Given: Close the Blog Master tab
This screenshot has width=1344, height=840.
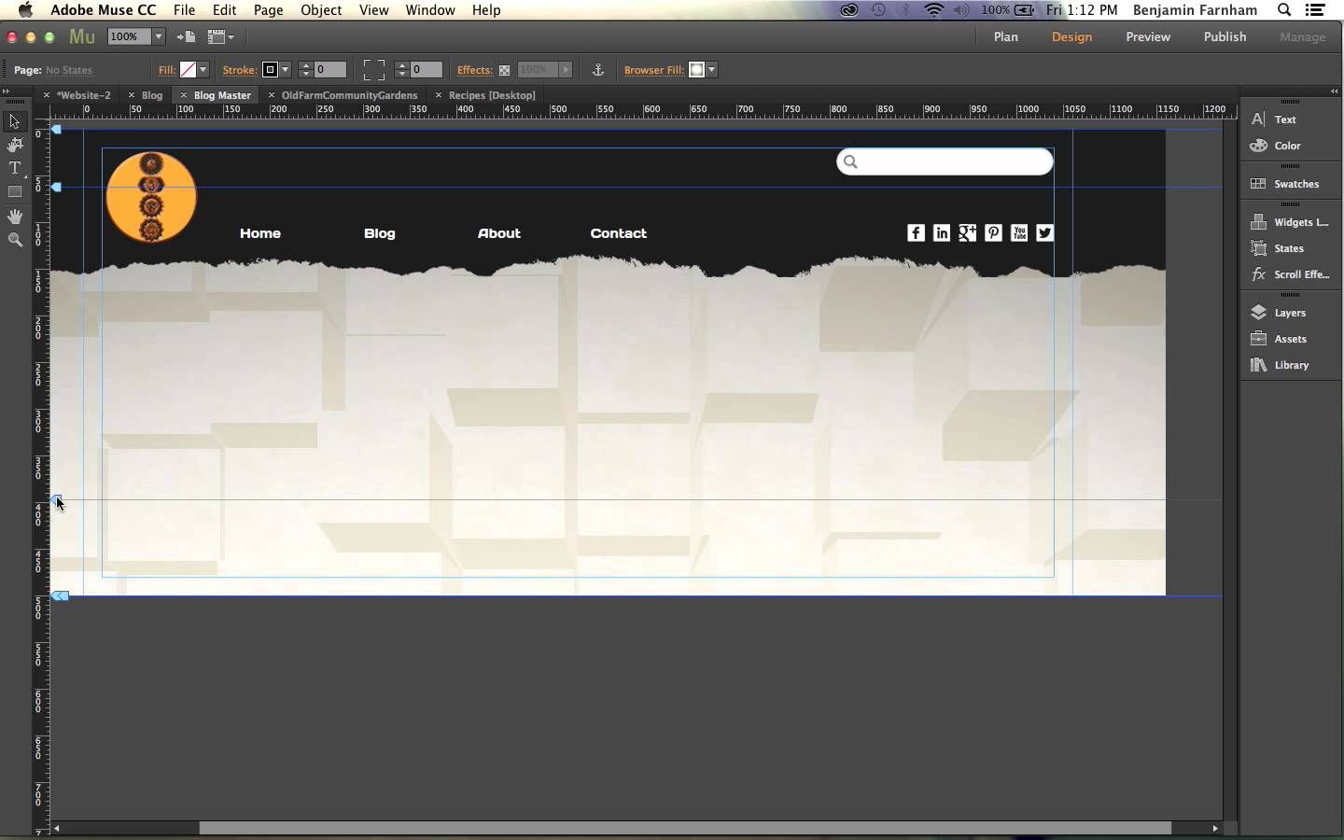Looking at the screenshot, I should [184, 95].
